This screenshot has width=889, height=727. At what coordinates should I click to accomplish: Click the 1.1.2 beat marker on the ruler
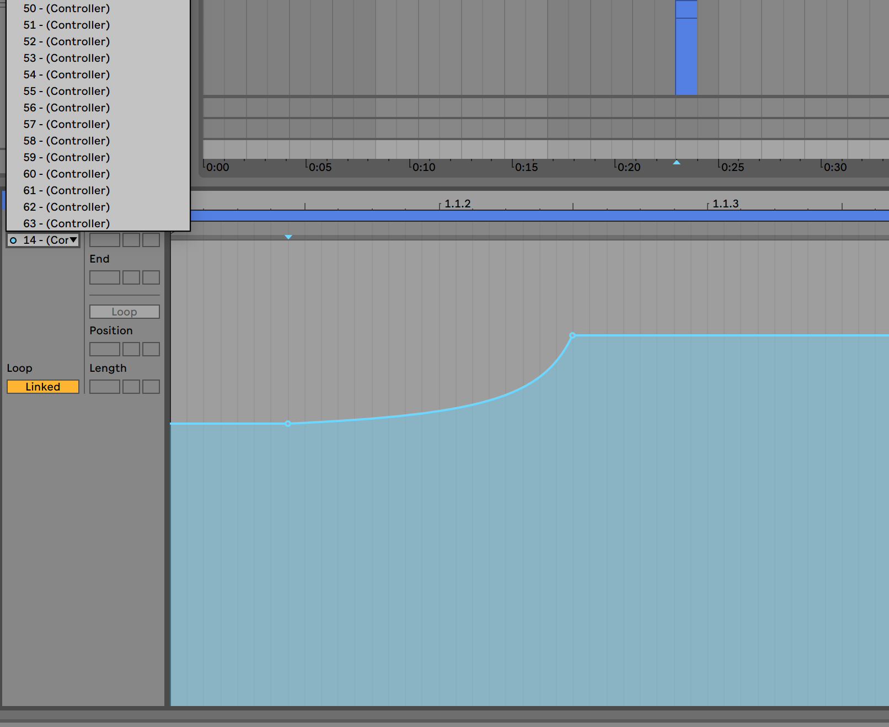pyautogui.click(x=457, y=204)
